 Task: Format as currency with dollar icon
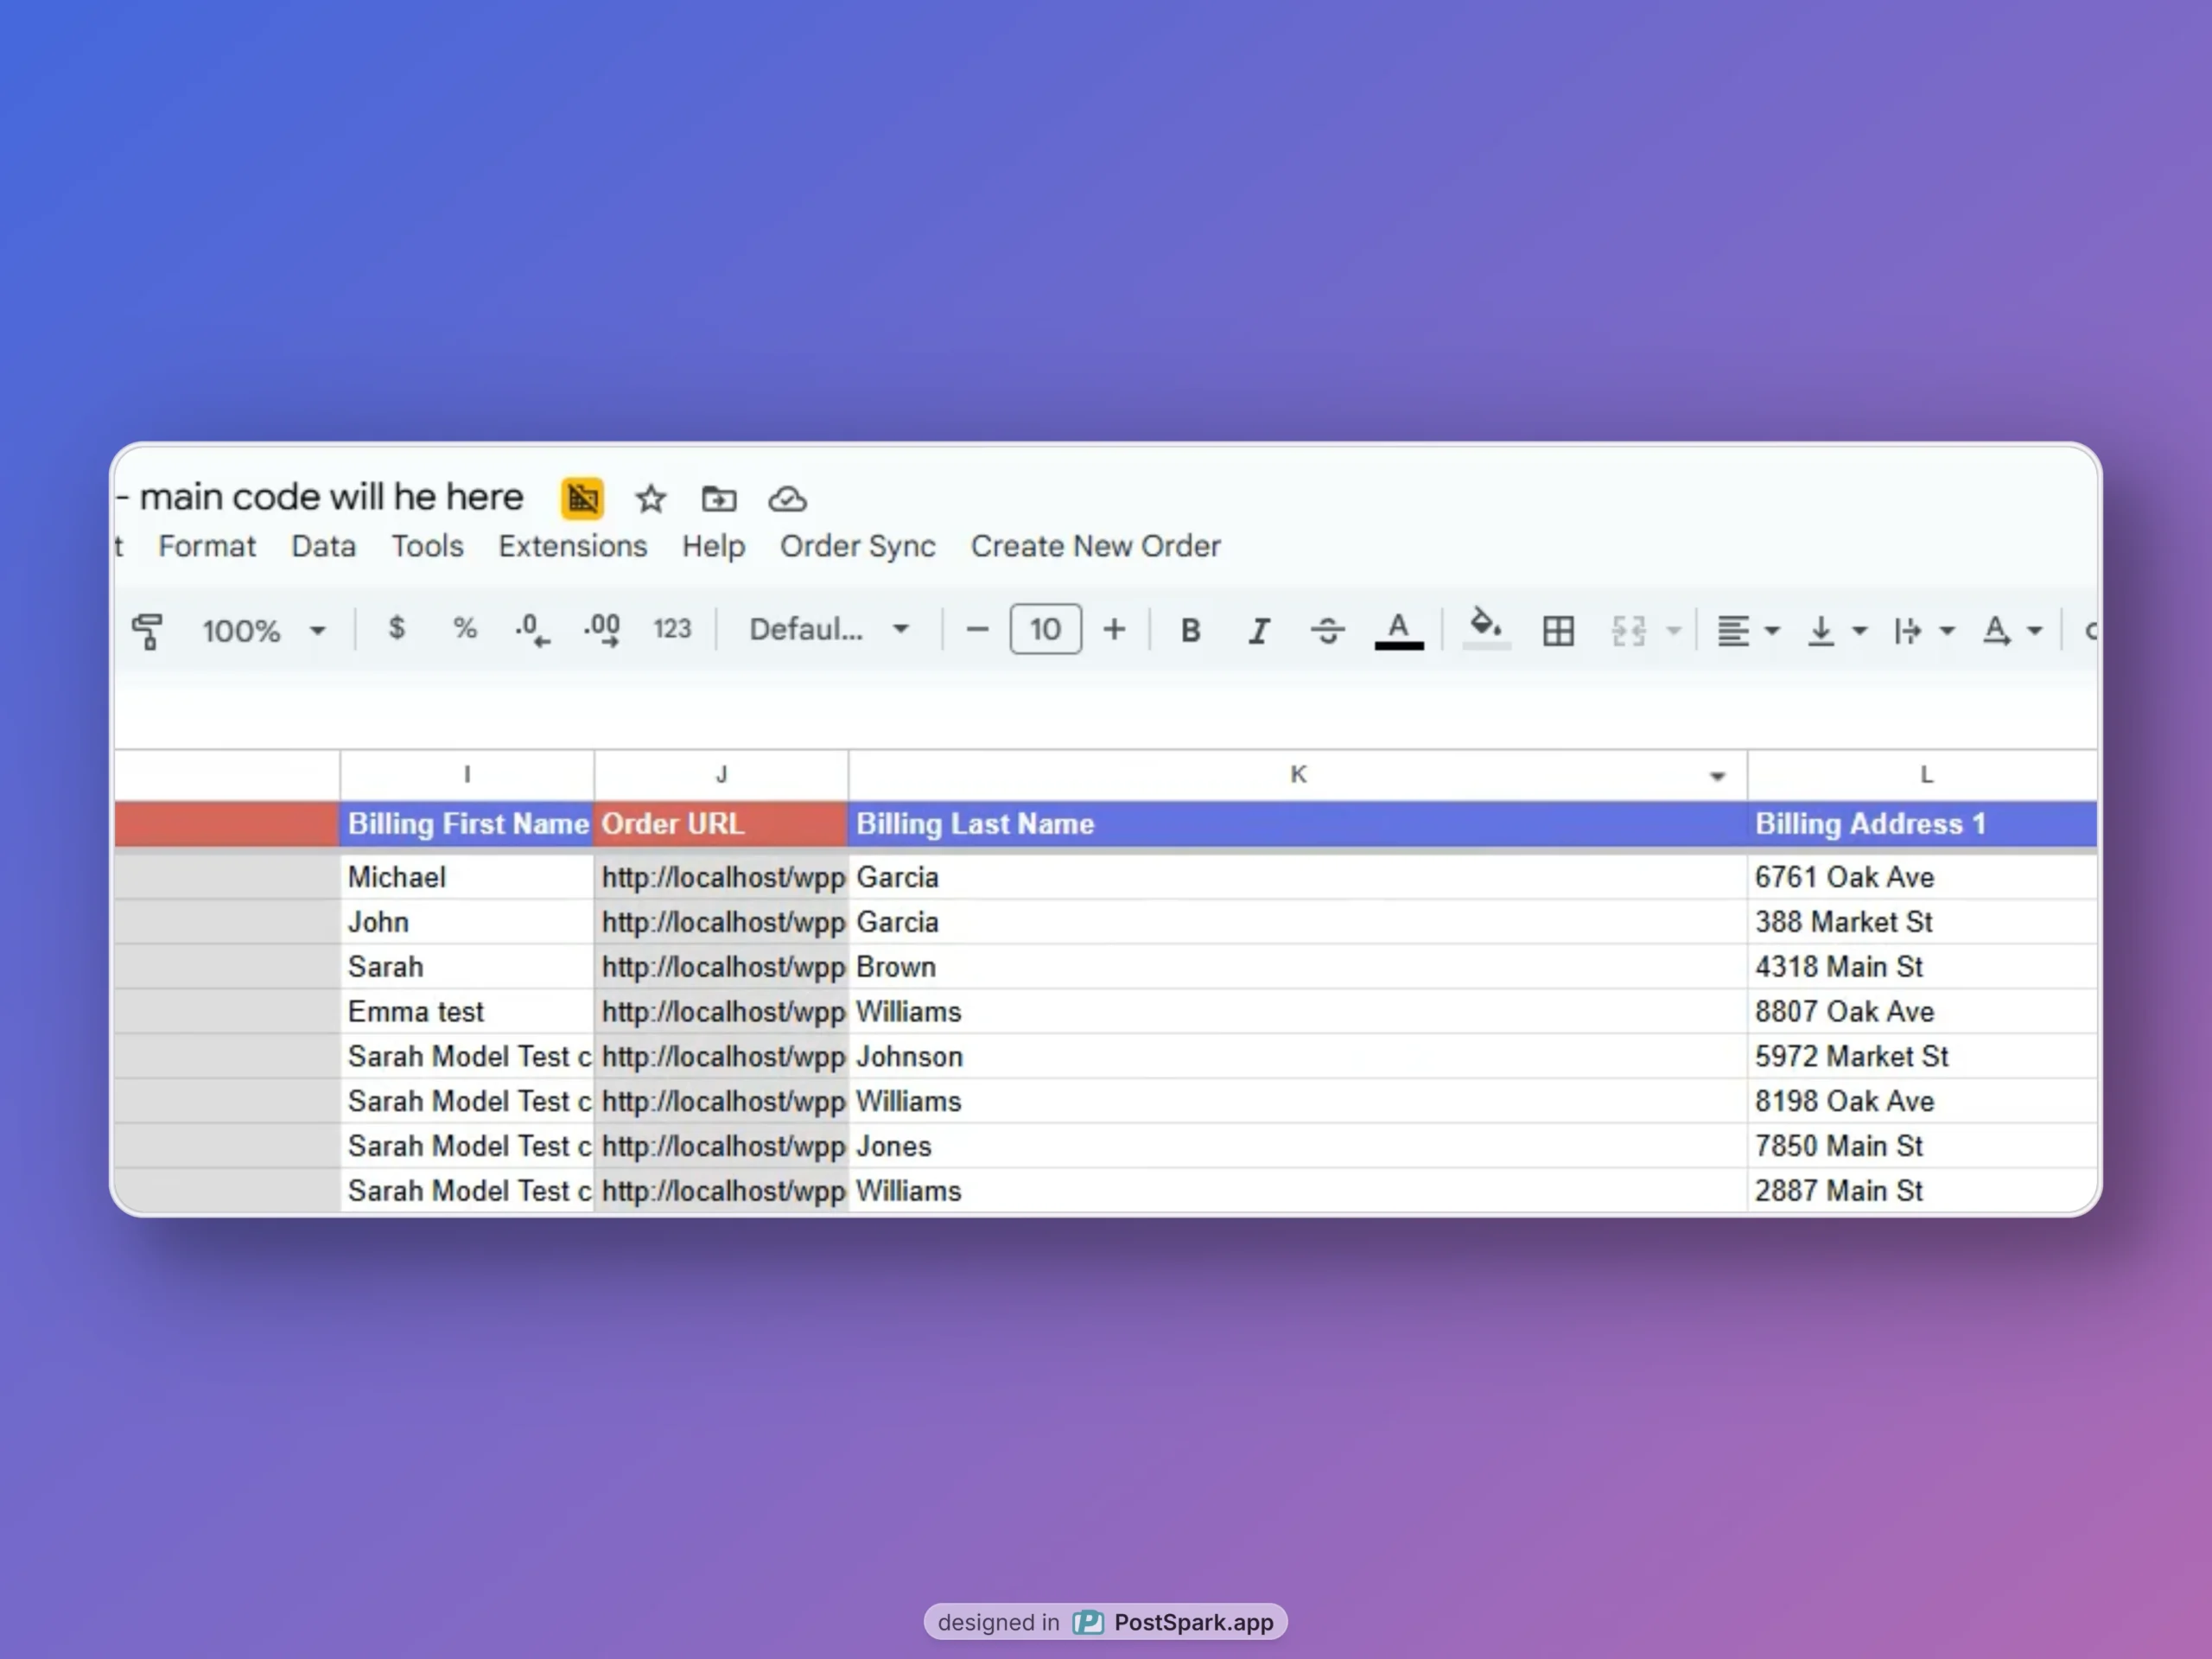[x=397, y=628]
